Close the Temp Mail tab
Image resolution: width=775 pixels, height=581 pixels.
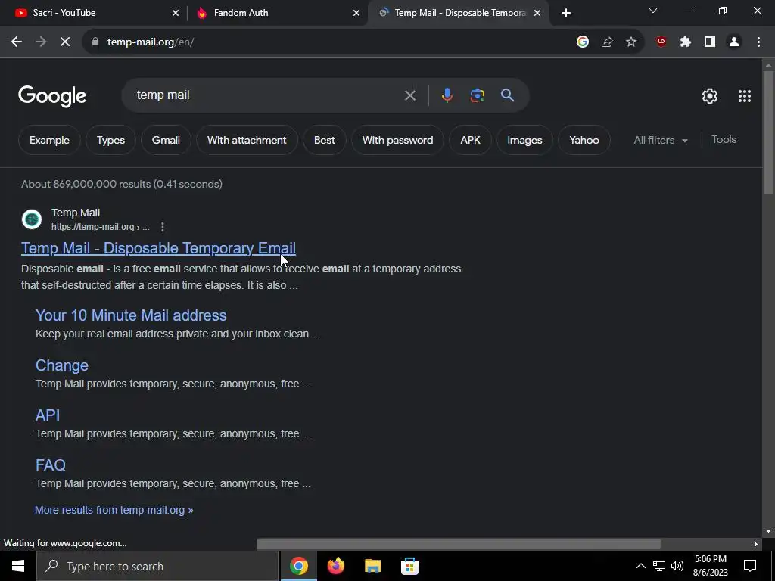coord(537,13)
